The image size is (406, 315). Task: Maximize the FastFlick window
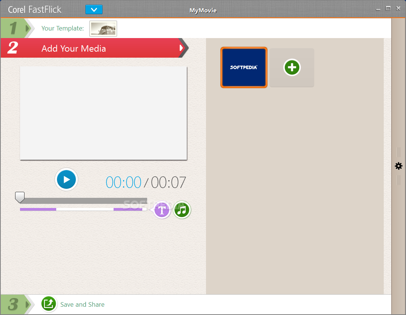388,8
